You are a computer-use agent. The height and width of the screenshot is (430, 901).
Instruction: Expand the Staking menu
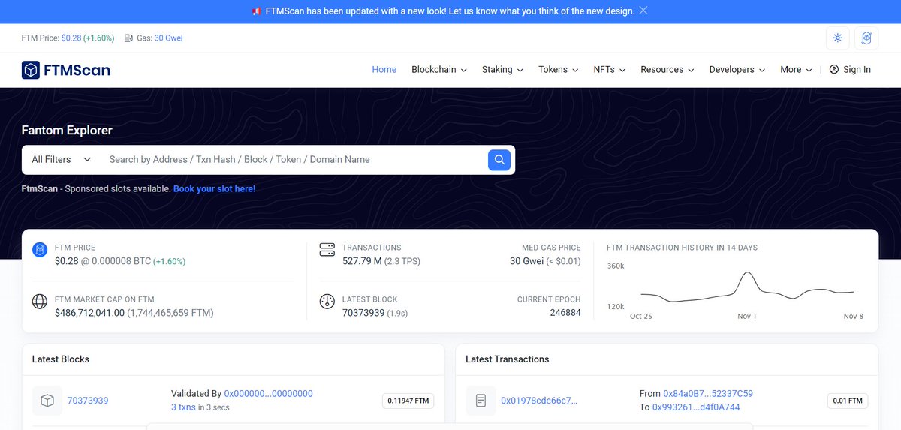[502, 69]
